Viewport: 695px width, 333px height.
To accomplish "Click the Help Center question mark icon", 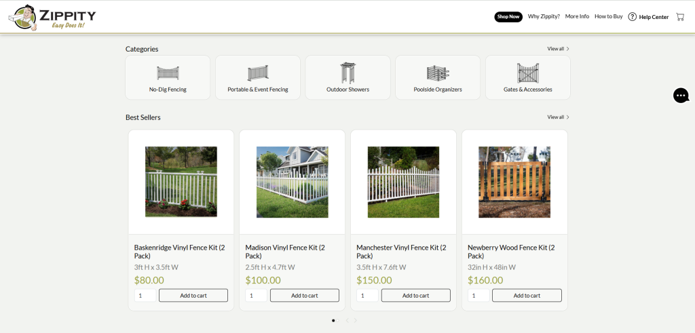I will tap(632, 17).
